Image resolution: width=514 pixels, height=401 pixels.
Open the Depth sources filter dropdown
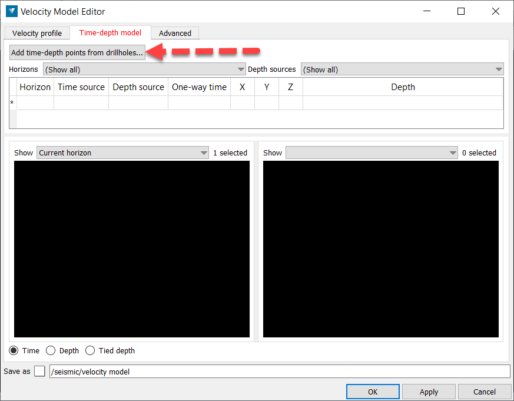coord(402,69)
